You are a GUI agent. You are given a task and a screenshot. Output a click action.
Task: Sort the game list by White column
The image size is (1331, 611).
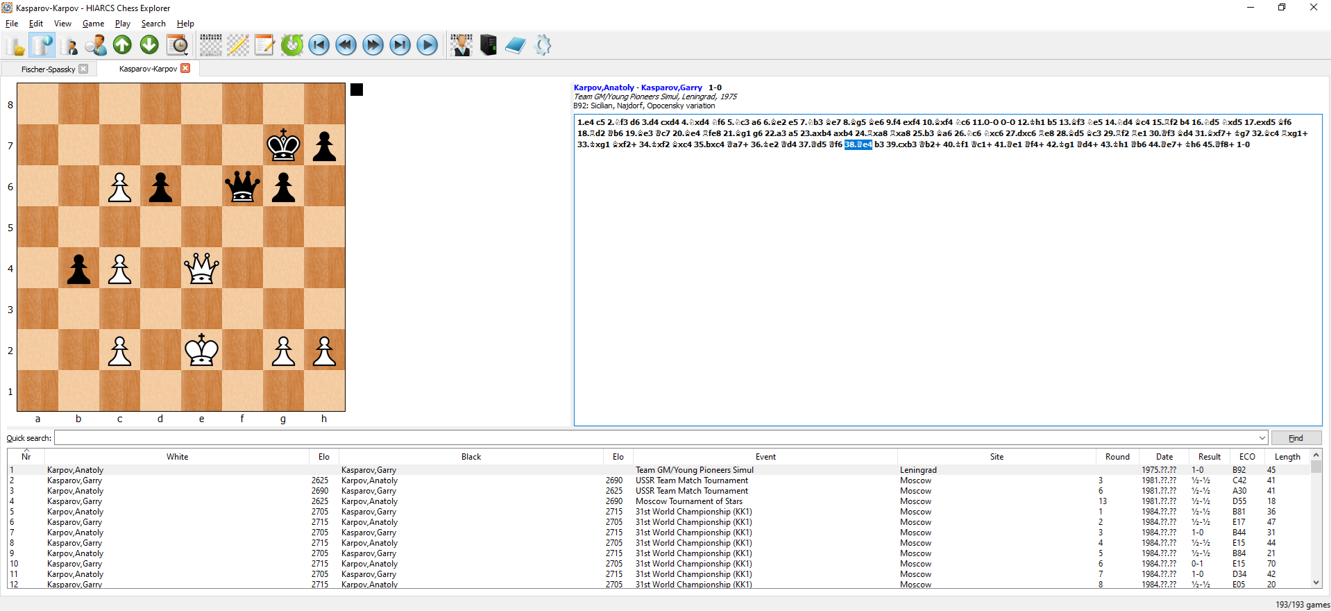point(177,457)
